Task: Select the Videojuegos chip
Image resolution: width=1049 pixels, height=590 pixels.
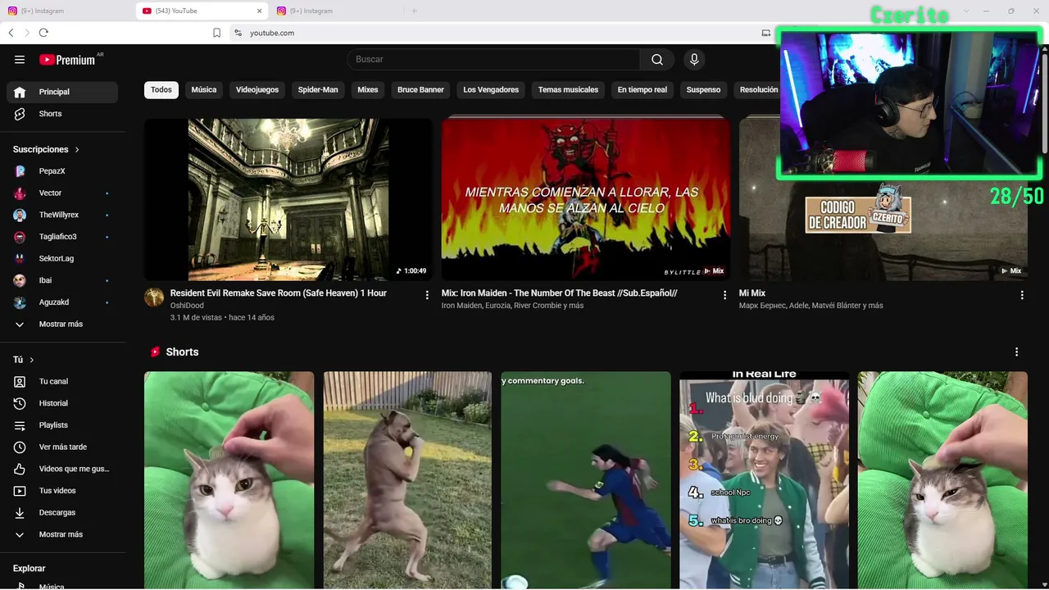Action: tap(257, 90)
